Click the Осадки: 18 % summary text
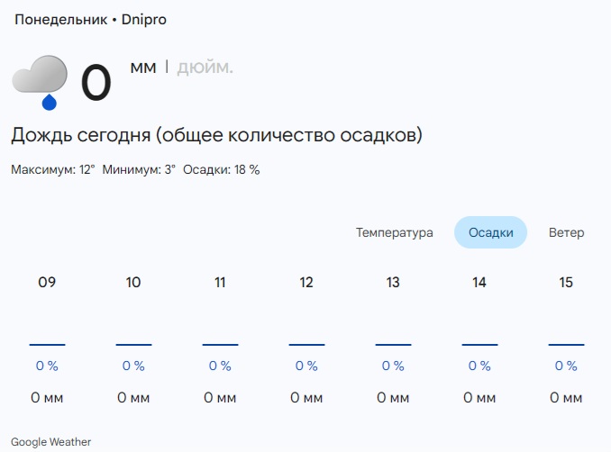This screenshot has height=452, width=611. click(x=221, y=169)
